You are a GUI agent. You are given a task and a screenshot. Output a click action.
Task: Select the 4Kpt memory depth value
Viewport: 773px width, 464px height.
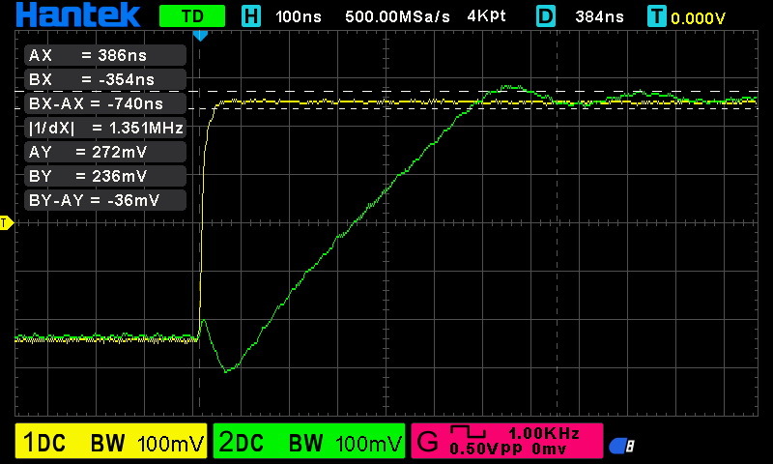pos(487,16)
